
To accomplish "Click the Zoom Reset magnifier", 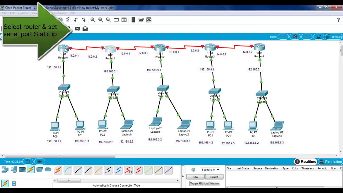I will pos(100,20).
